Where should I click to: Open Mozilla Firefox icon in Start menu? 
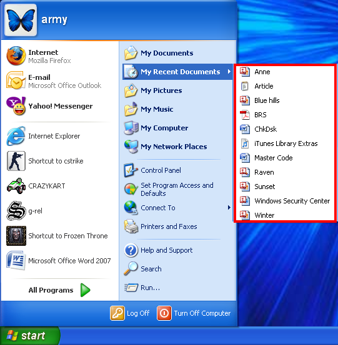coord(16,56)
